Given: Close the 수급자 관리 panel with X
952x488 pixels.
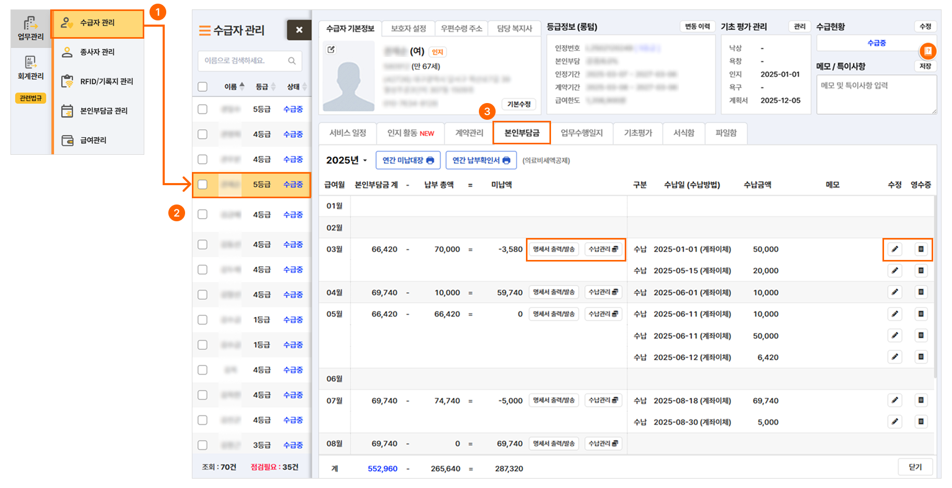Looking at the screenshot, I should [x=299, y=30].
